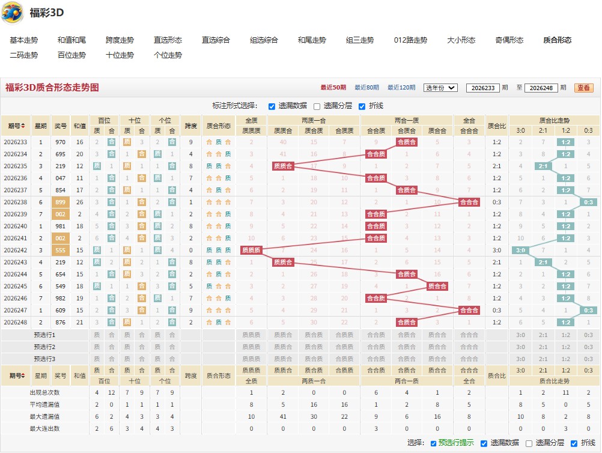Click top 质合比 column header
The height and width of the screenshot is (453, 602).
click(496, 126)
